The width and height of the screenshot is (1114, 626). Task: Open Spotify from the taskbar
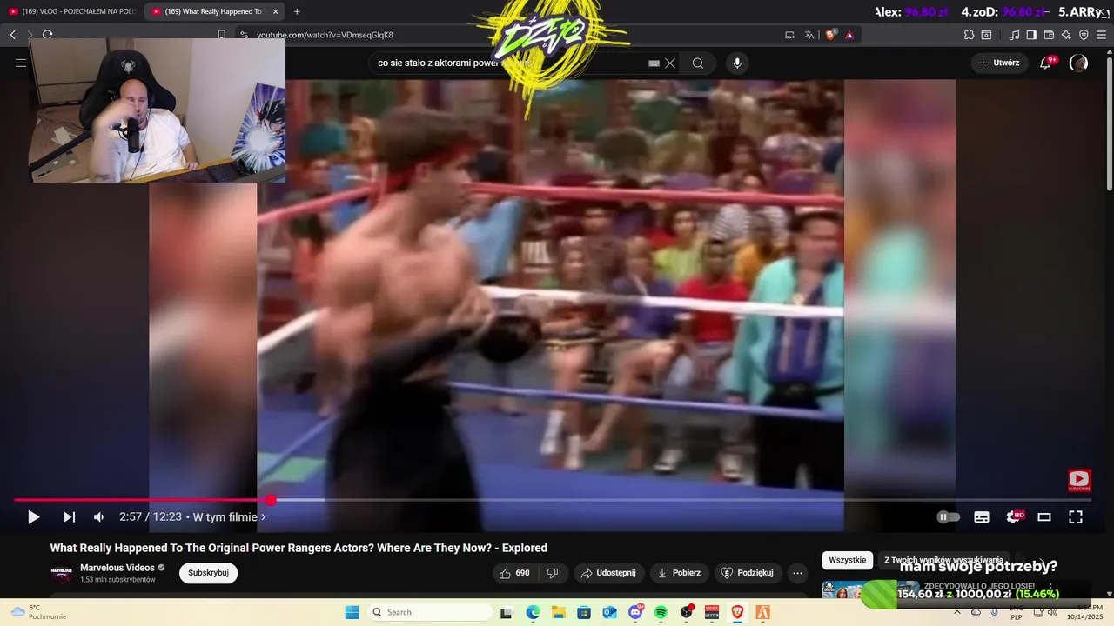[x=661, y=612]
